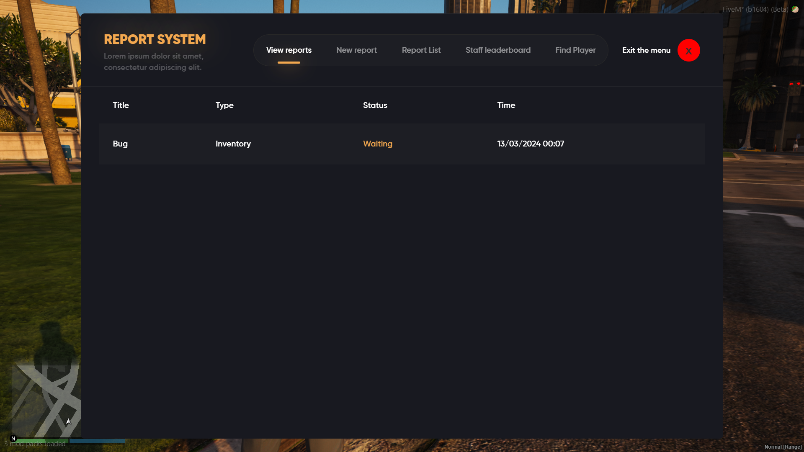This screenshot has width=804, height=452.
Task: Click the green status icon beside FiveM version
Action: click(x=795, y=9)
